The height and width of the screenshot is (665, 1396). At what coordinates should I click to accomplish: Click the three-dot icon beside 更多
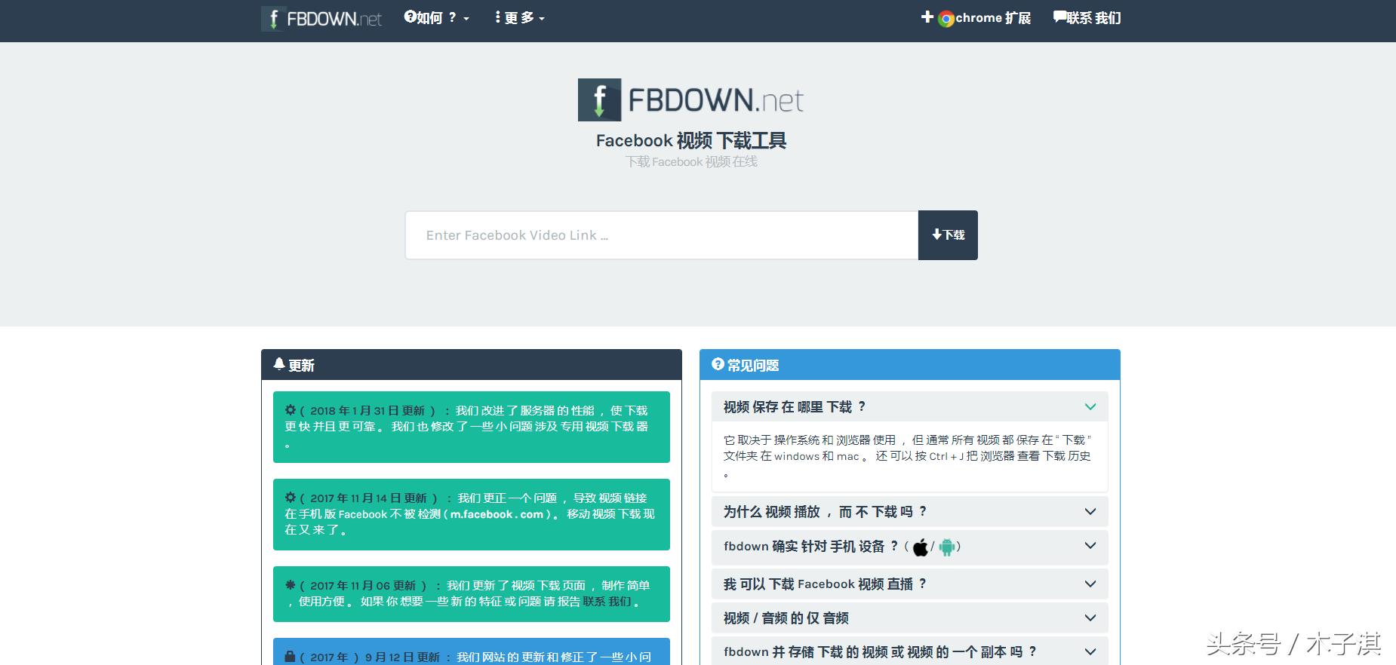(497, 17)
